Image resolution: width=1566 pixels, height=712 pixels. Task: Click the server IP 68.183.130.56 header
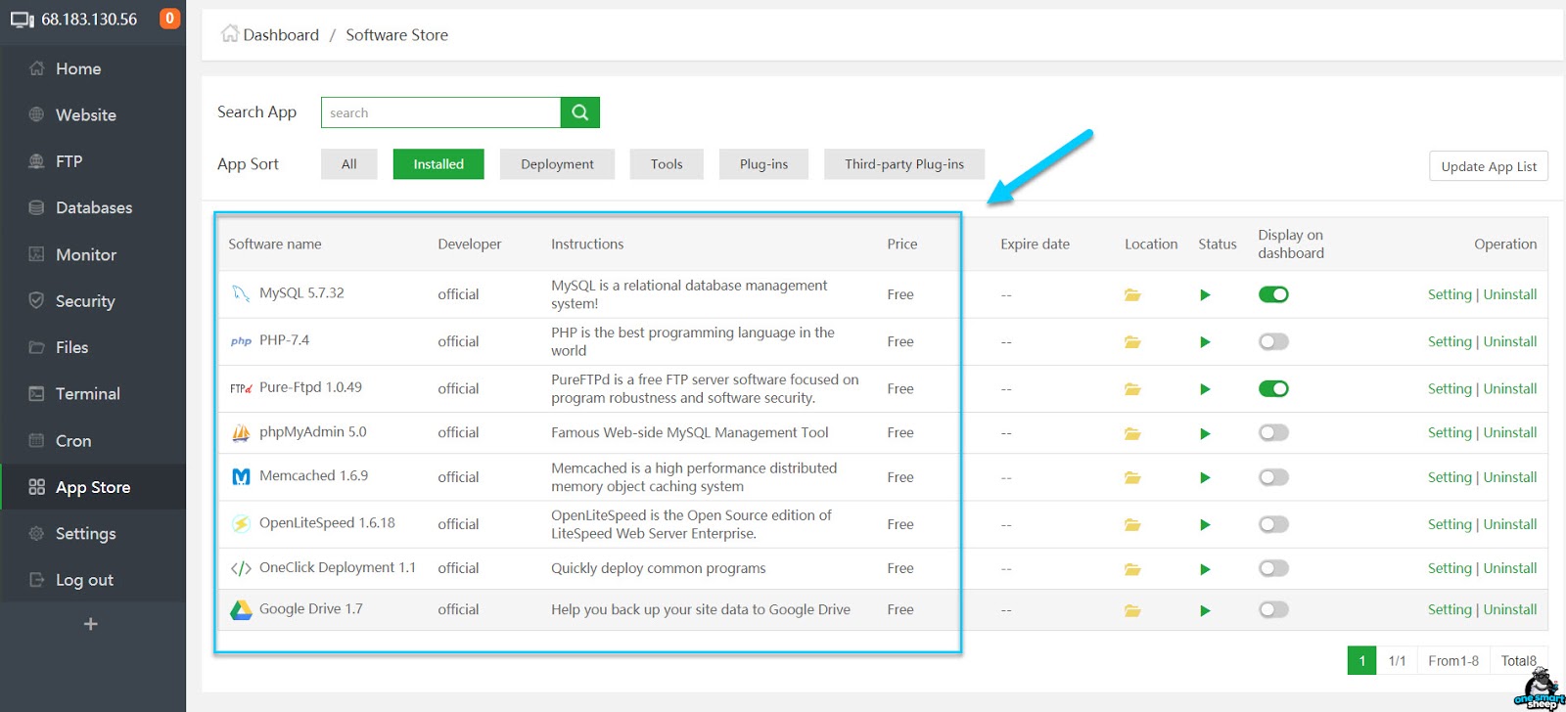point(89,20)
